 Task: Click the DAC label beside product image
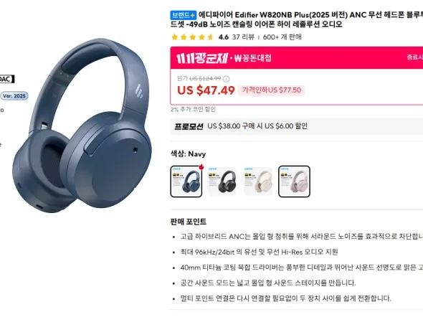coord(6,79)
